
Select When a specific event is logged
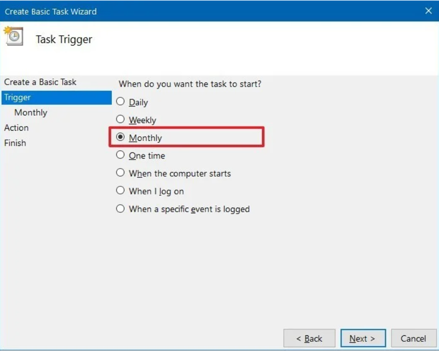click(x=120, y=209)
